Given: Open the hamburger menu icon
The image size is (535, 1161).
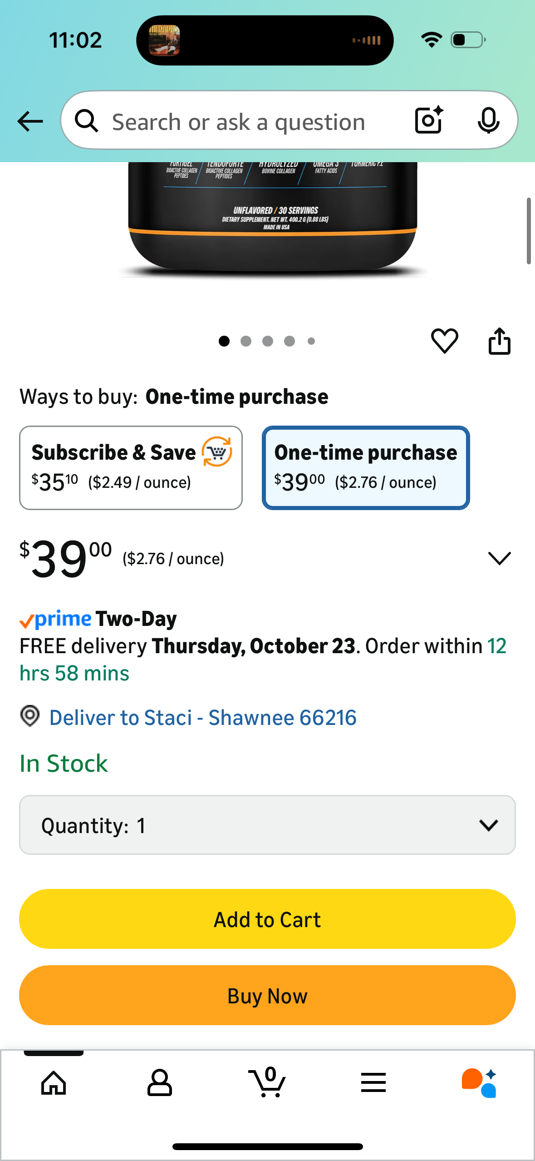Looking at the screenshot, I should (373, 1083).
